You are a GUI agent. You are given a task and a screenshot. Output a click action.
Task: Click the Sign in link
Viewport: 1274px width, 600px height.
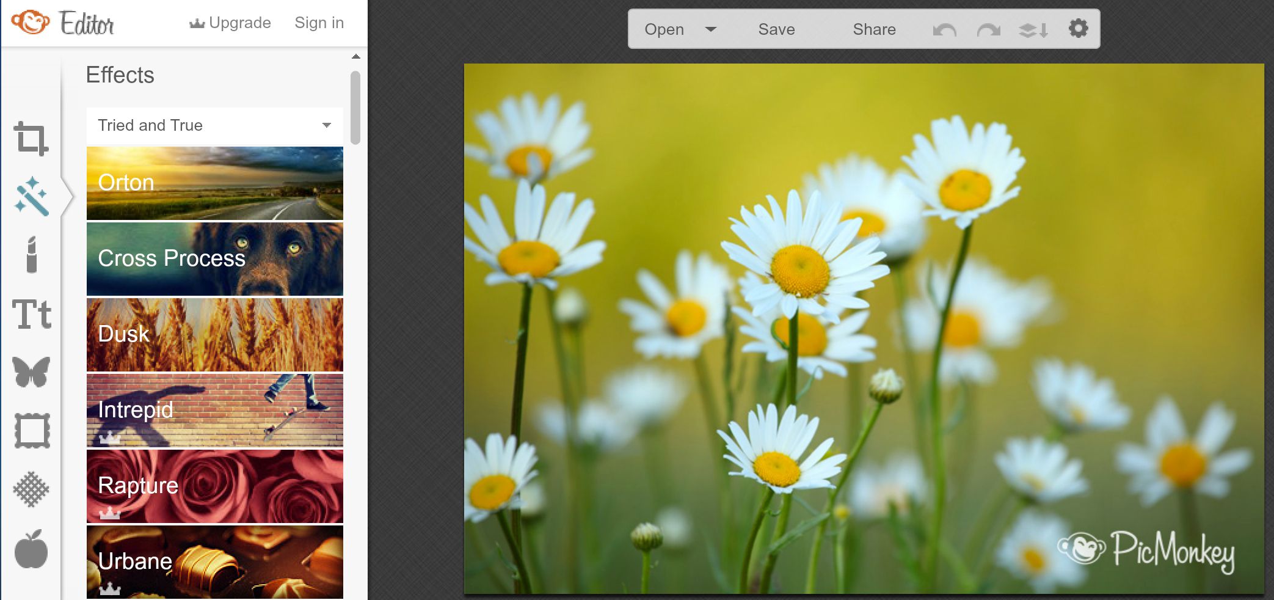point(319,23)
